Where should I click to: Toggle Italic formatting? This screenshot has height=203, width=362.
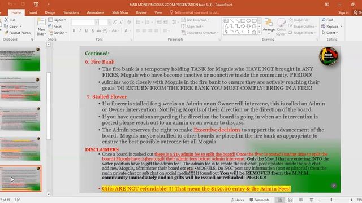coord(80,30)
